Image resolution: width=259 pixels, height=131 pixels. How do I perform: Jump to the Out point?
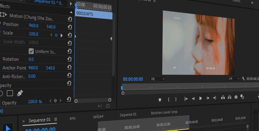coord(214,98)
